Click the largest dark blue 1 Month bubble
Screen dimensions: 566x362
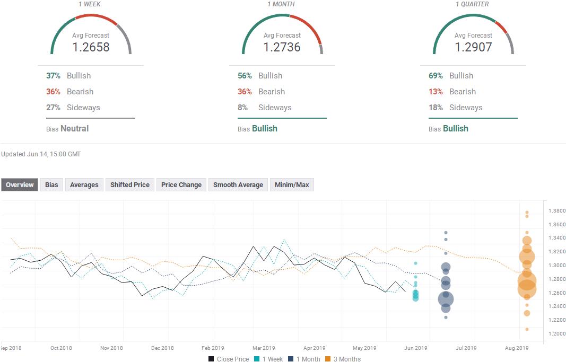click(x=446, y=299)
